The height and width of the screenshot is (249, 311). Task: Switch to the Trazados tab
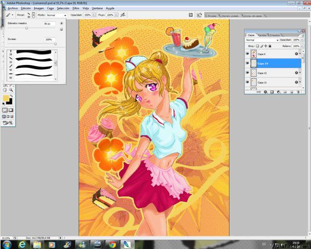point(275,35)
